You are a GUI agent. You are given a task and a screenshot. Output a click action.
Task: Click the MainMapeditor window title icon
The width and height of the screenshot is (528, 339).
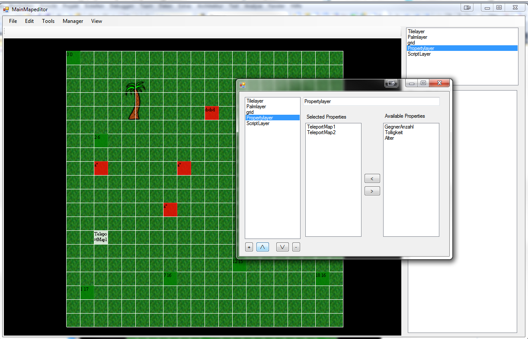6,9
